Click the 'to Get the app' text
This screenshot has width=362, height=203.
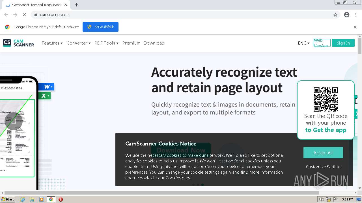326,130
